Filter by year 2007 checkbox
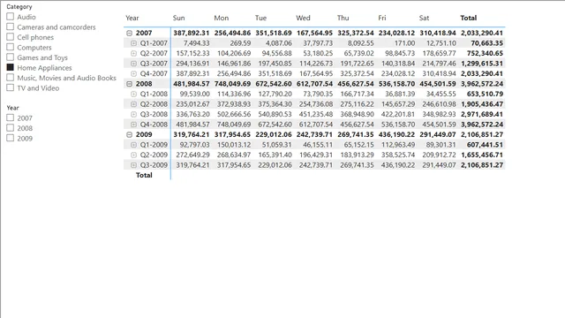Image resolution: width=565 pixels, height=318 pixels. (10, 117)
